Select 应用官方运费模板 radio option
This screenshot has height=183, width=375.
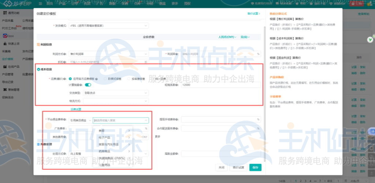[x=70, y=79]
